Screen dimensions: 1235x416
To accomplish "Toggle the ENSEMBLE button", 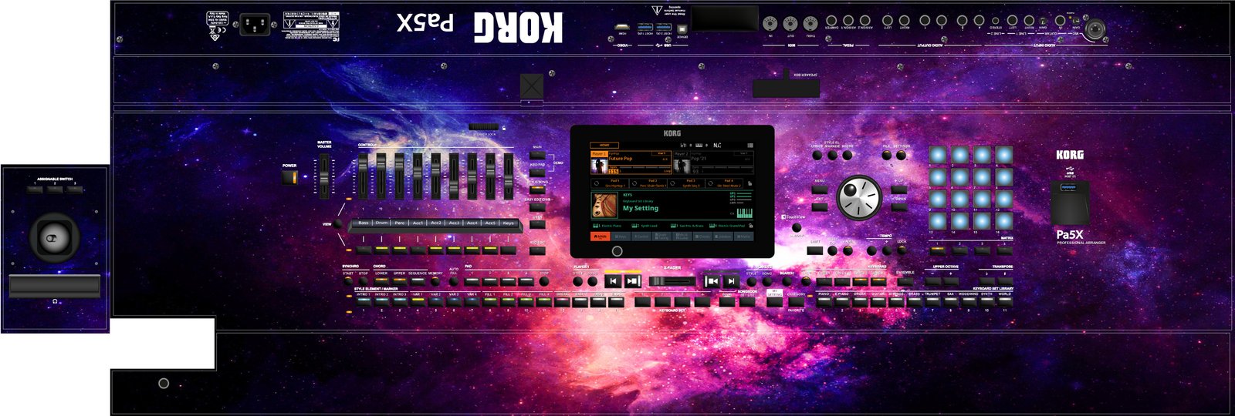I will [x=905, y=281].
